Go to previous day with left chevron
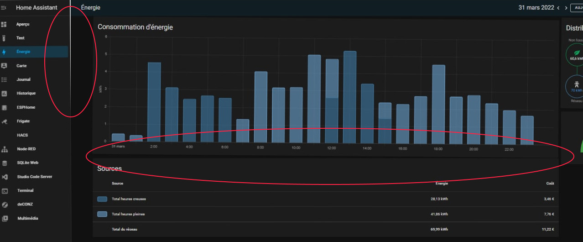 tap(558, 8)
